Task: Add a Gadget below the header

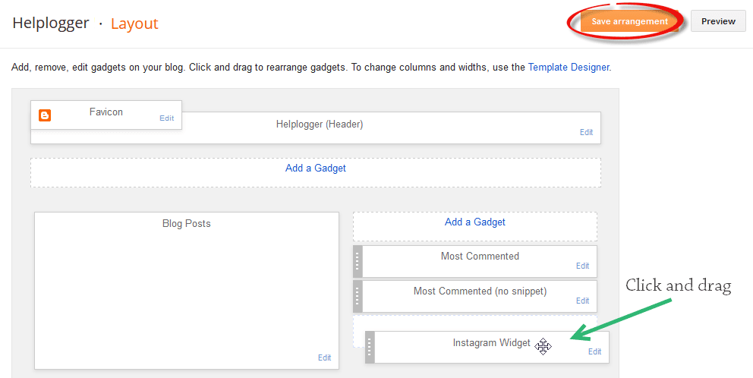Action: [315, 169]
